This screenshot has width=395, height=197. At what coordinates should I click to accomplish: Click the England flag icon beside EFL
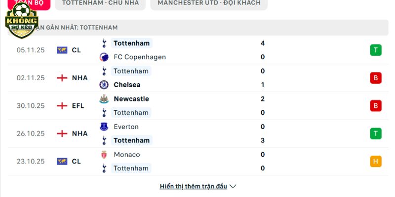click(62, 105)
